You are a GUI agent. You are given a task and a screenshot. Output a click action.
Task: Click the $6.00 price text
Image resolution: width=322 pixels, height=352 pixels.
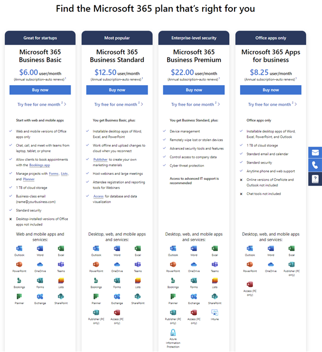click(28, 72)
